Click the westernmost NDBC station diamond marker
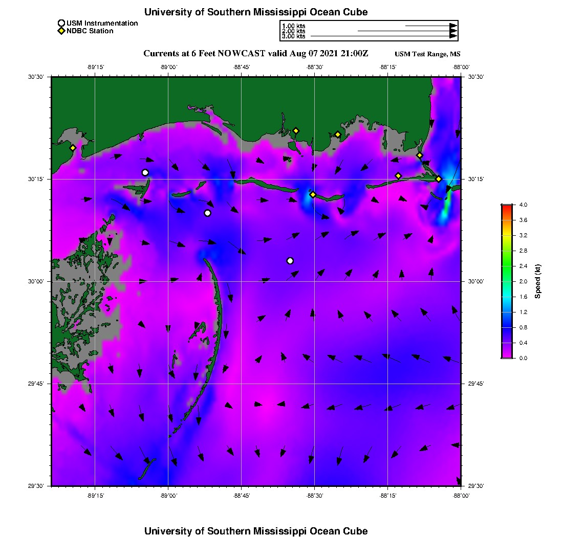This screenshot has height=537, width=563. (73, 148)
